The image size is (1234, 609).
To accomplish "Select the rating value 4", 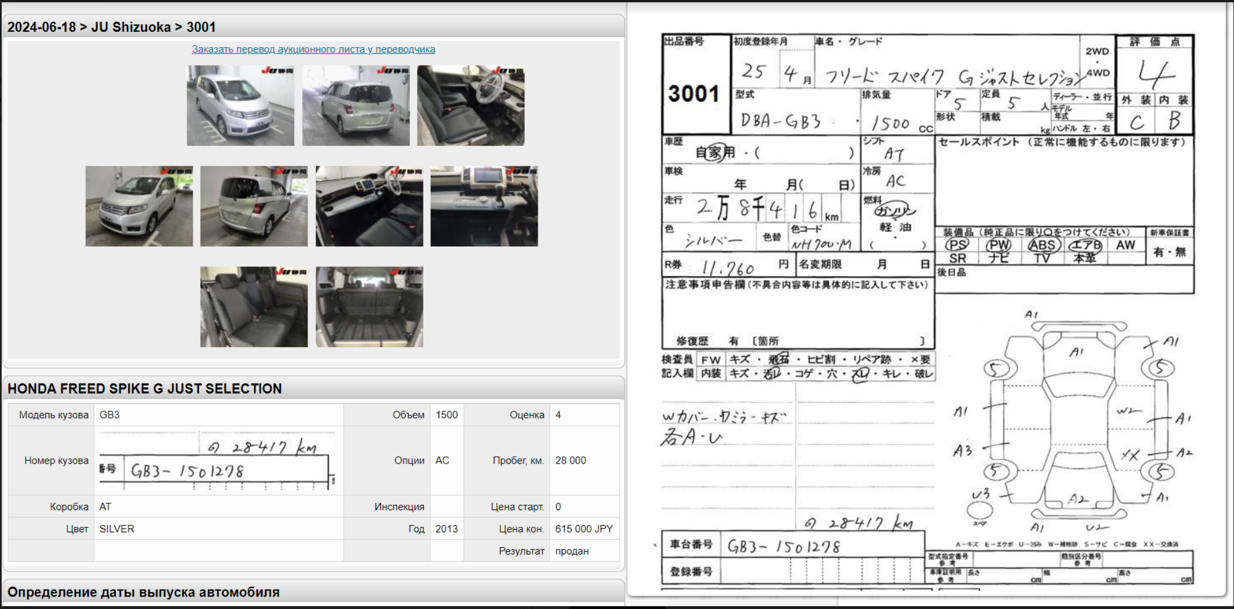I will (x=558, y=415).
